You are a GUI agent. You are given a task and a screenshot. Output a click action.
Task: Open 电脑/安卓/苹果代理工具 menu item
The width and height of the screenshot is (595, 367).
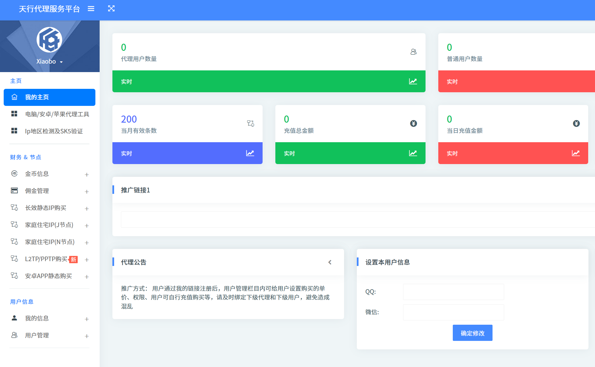point(57,114)
